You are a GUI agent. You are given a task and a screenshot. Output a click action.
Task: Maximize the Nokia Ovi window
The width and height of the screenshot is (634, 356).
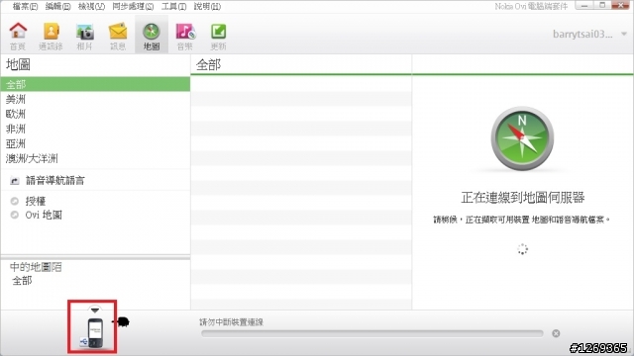[x=602, y=5]
